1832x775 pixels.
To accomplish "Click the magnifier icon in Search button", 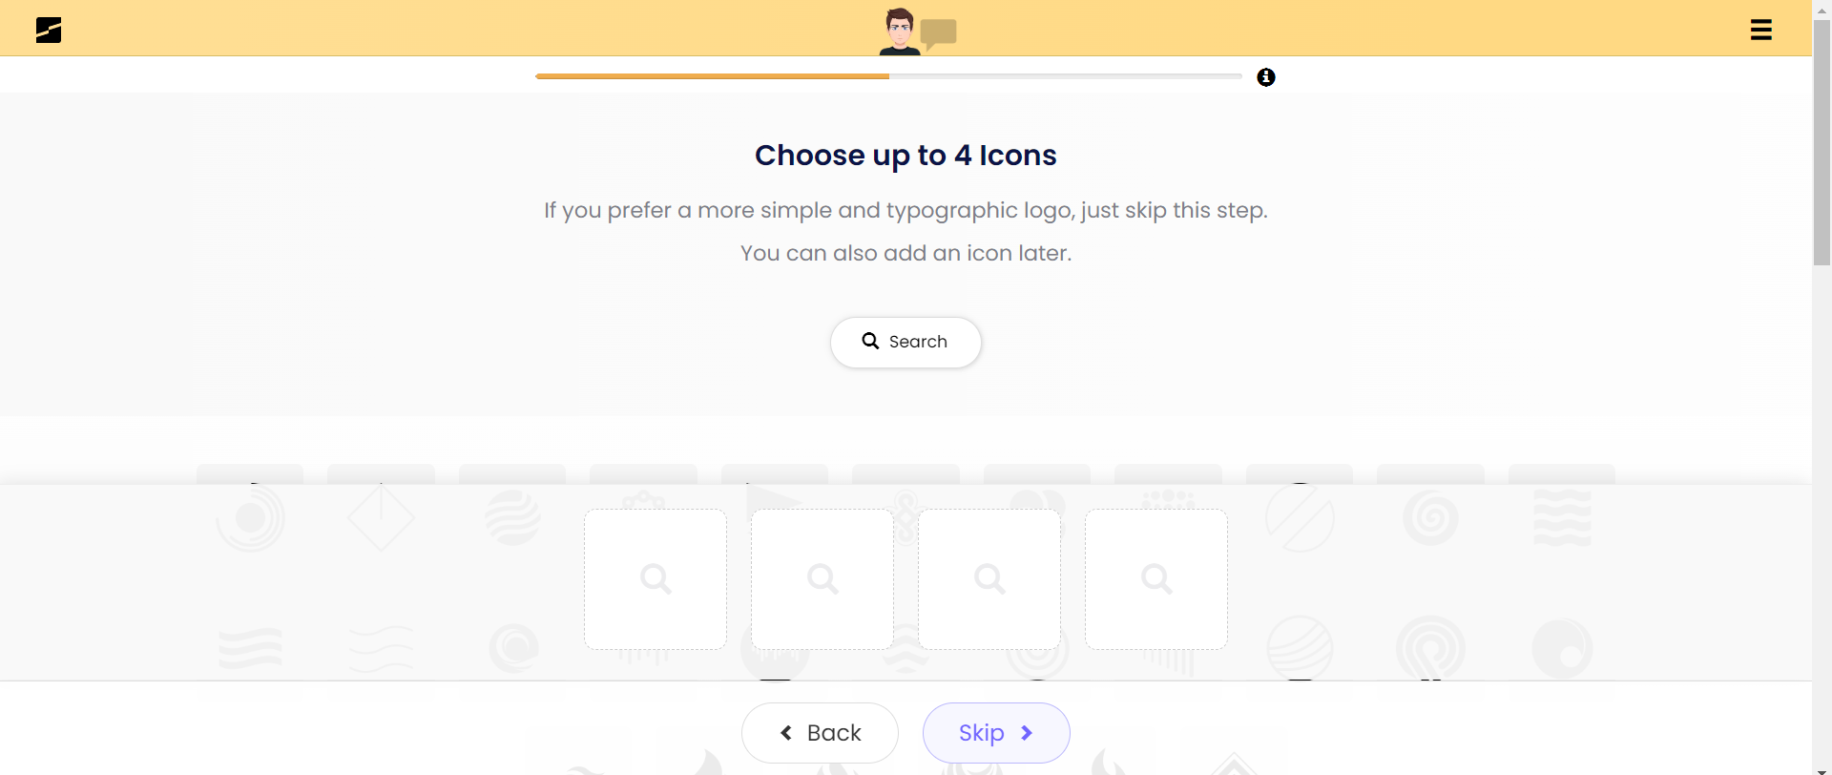I will (870, 341).
